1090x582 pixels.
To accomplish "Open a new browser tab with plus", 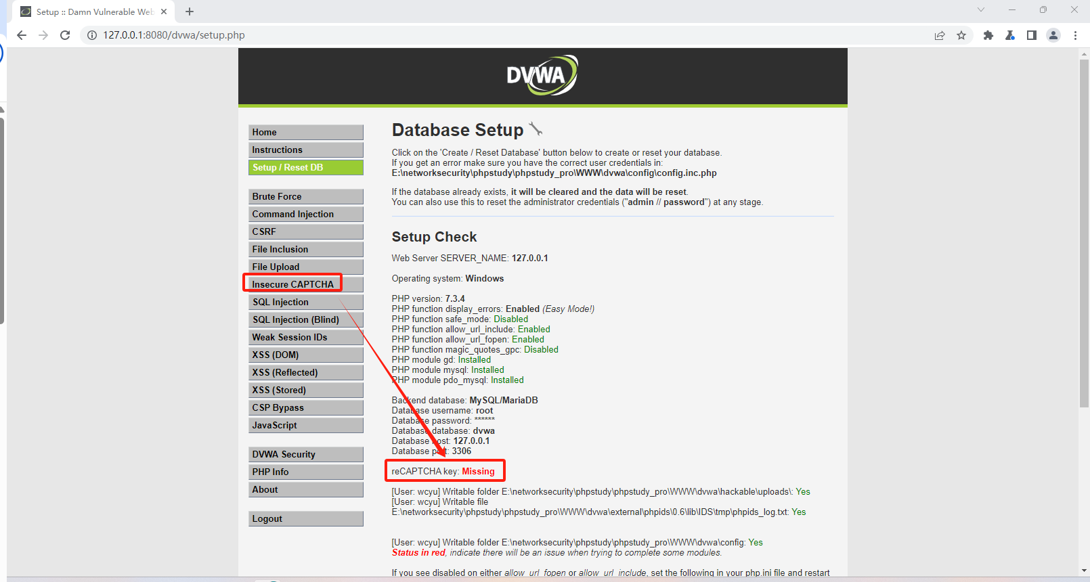I will point(190,12).
